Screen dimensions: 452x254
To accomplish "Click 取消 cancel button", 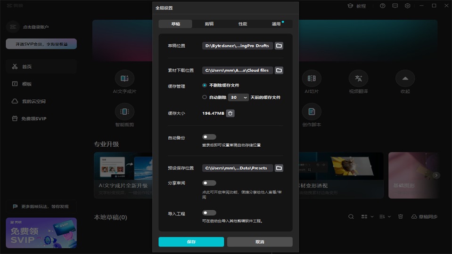I will click(260, 242).
